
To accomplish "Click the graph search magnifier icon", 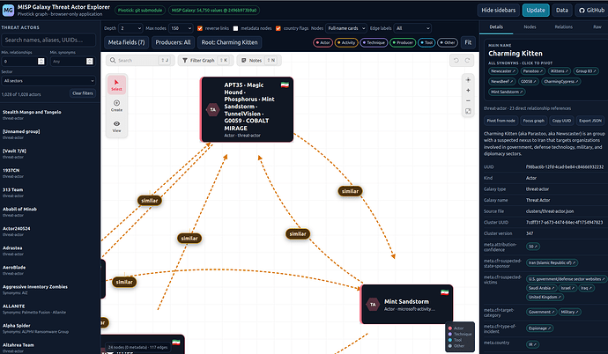I will coord(113,61).
